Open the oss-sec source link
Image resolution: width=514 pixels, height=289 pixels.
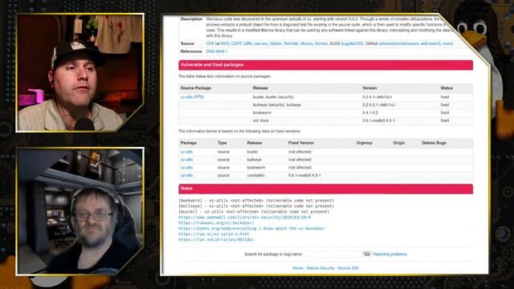[260, 43]
